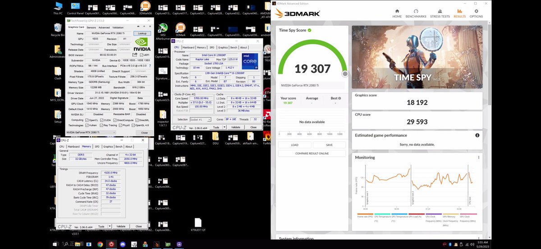Select Clash desktop icon
This screenshot has height=249, width=541.
pos(58,72)
